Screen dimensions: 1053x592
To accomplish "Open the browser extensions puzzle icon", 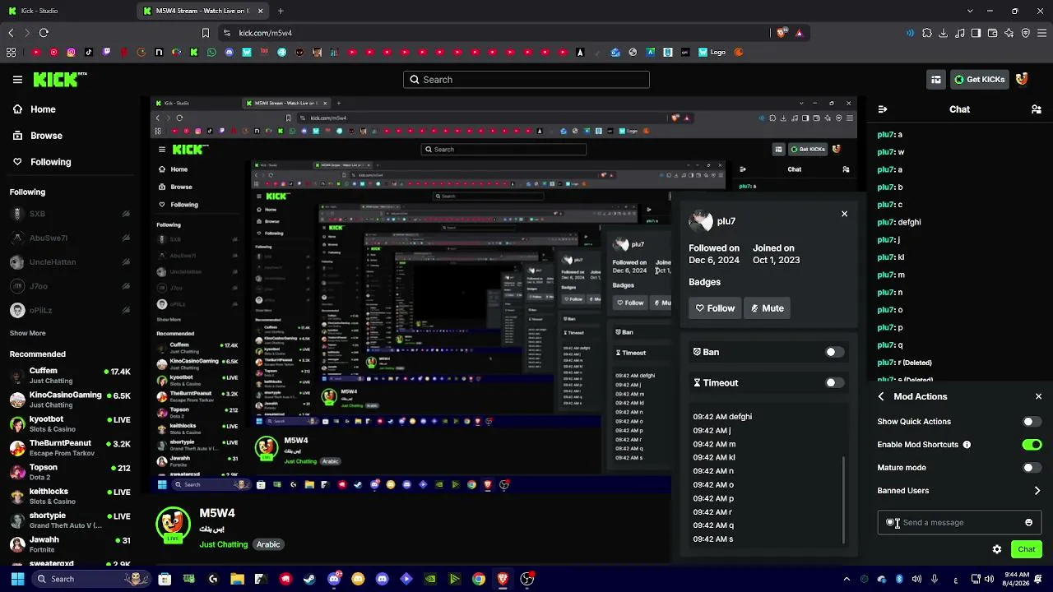I will point(927,33).
